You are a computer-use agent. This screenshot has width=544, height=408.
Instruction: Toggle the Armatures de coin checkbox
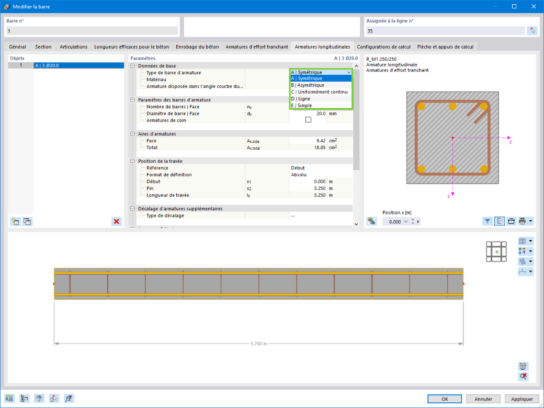(x=308, y=120)
